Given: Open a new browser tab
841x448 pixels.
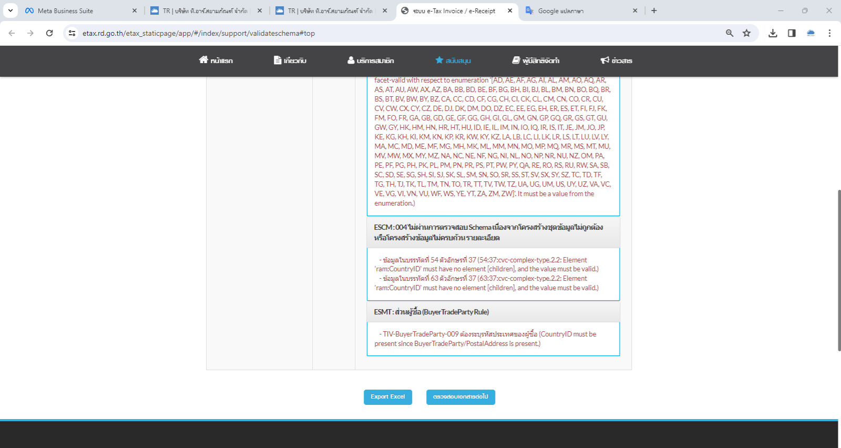Looking at the screenshot, I should [x=654, y=11].
